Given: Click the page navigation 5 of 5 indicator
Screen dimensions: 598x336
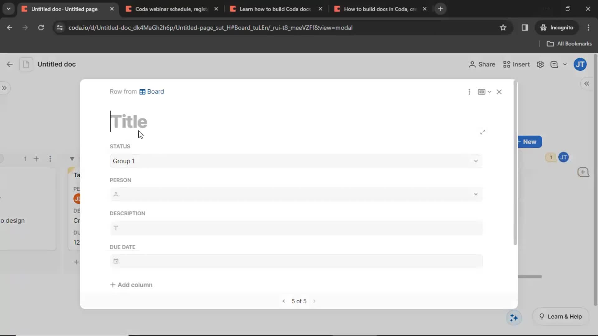Looking at the screenshot, I should pos(299,301).
